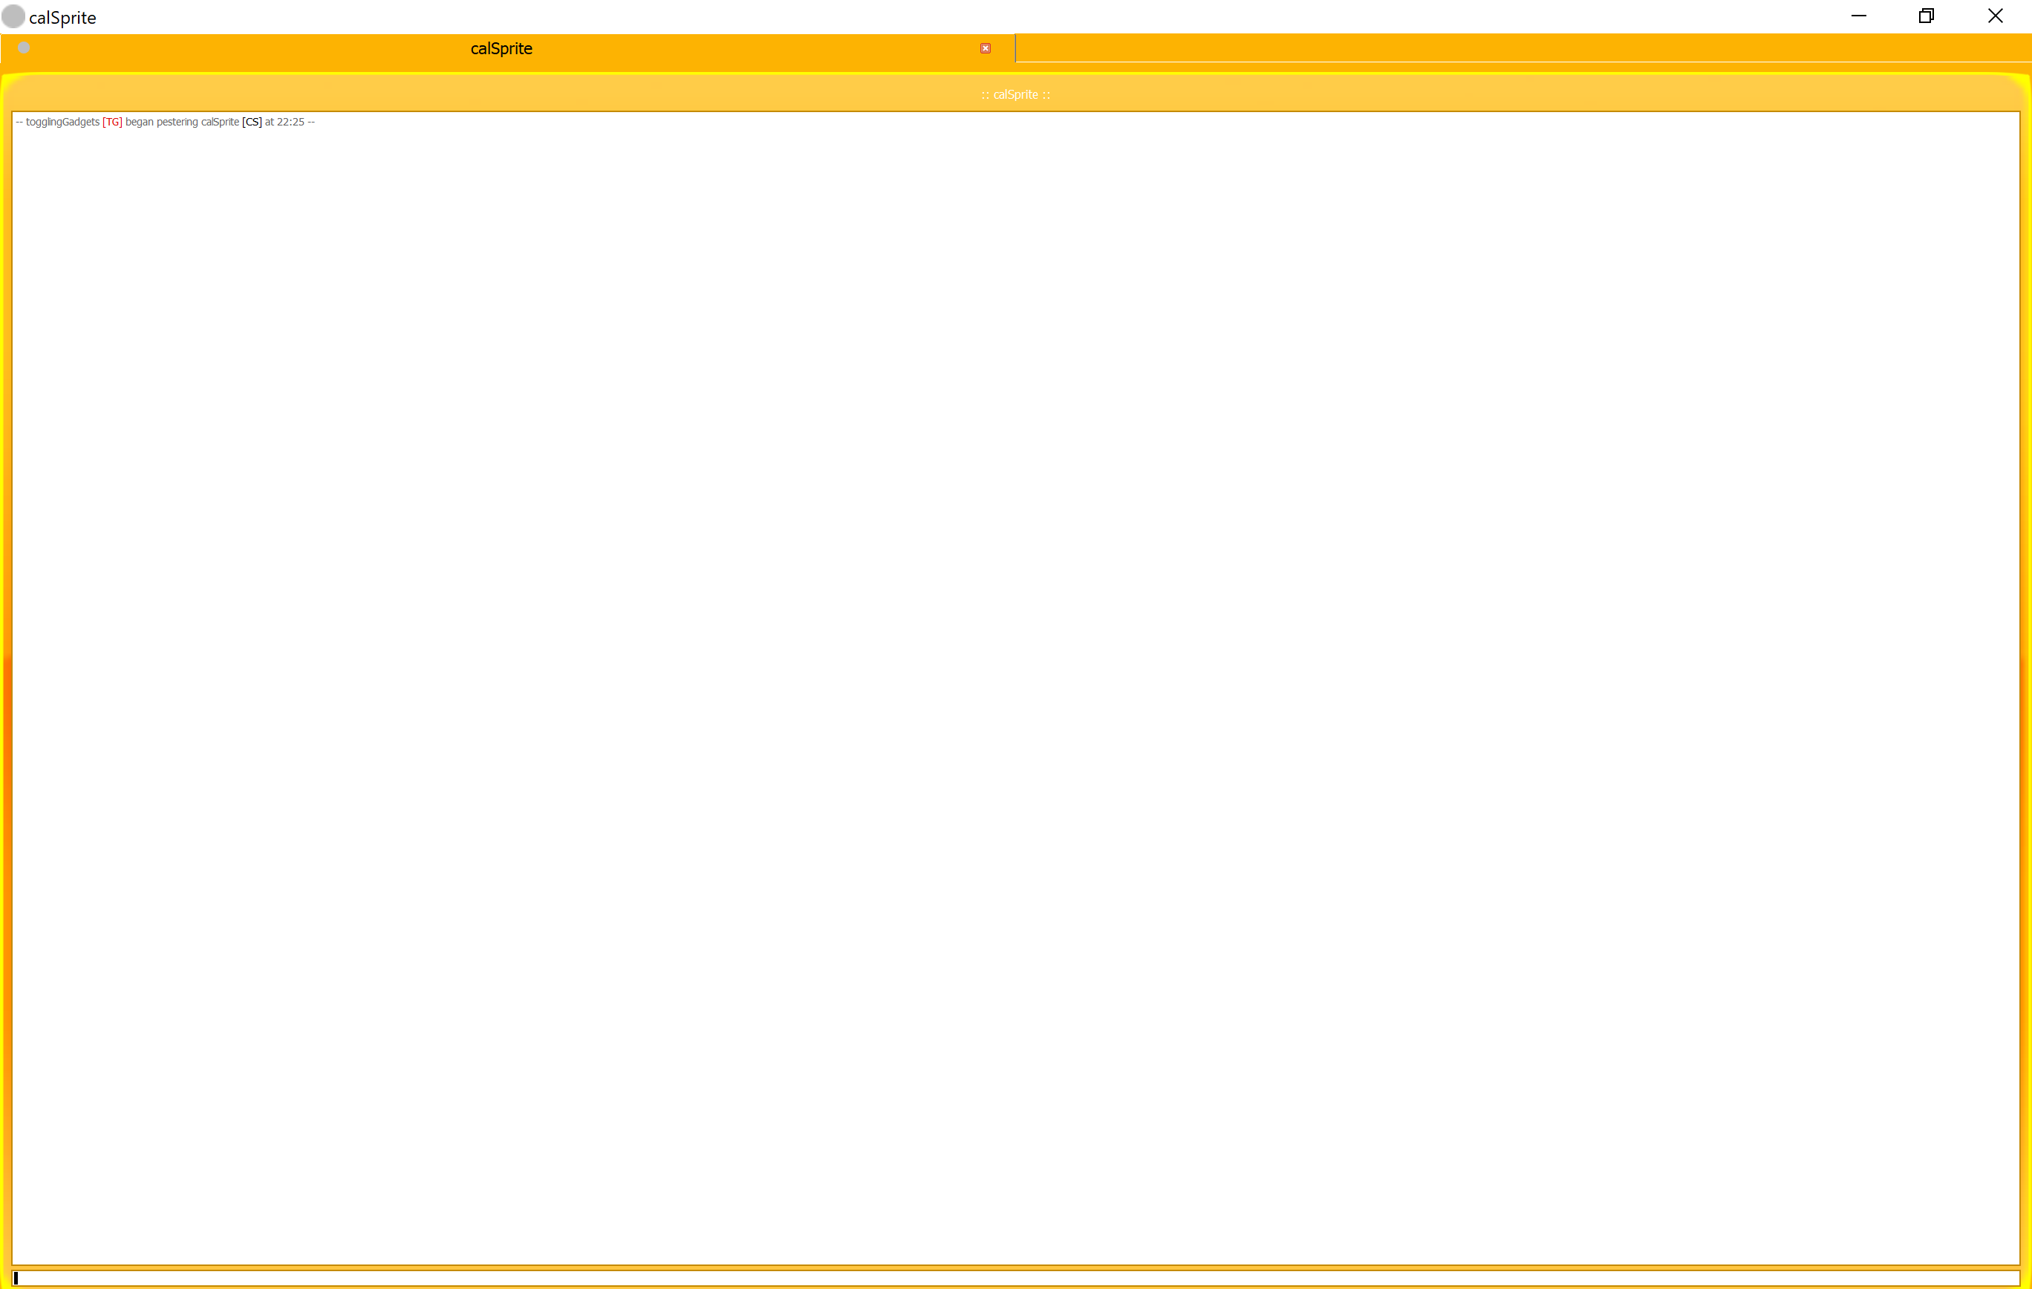
Task: Click the black [CS] handle tag
Action: (252, 123)
